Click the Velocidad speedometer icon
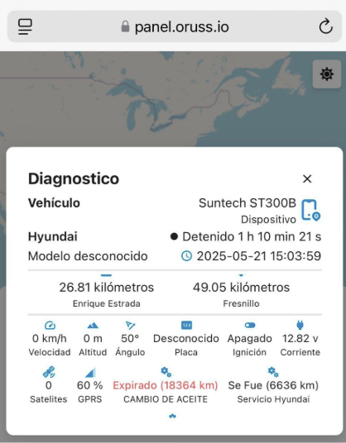The height and width of the screenshot is (443, 346). click(50, 326)
